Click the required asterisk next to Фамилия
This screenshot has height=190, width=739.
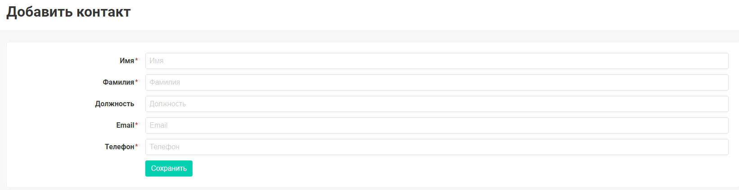tap(137, 82)
